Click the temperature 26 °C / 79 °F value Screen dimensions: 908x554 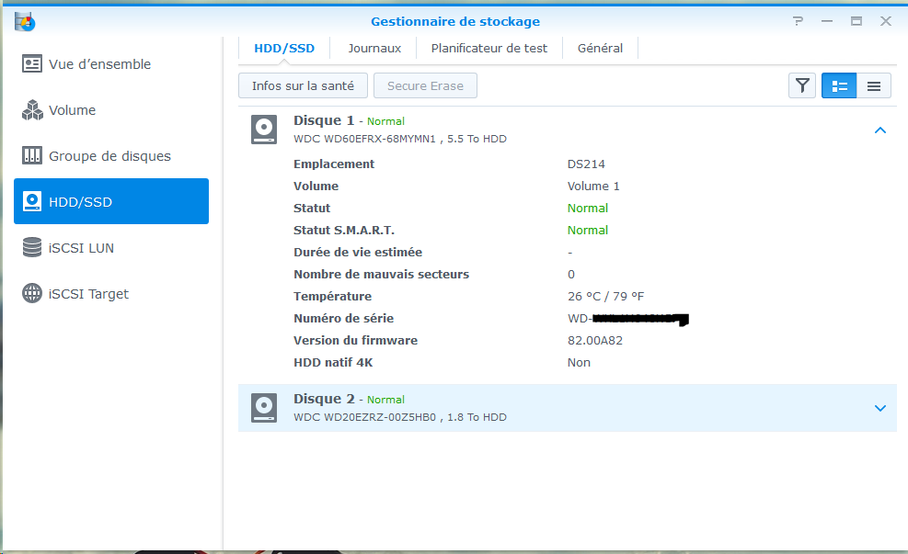coord(605,296)
